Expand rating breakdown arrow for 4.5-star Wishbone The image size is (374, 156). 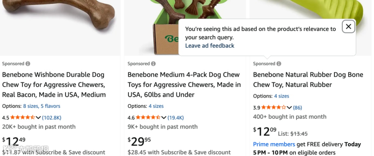[x=38, y=118]
